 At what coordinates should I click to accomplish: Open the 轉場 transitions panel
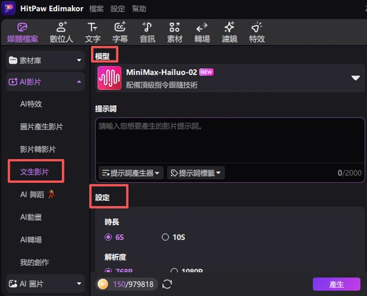[202, 33]
